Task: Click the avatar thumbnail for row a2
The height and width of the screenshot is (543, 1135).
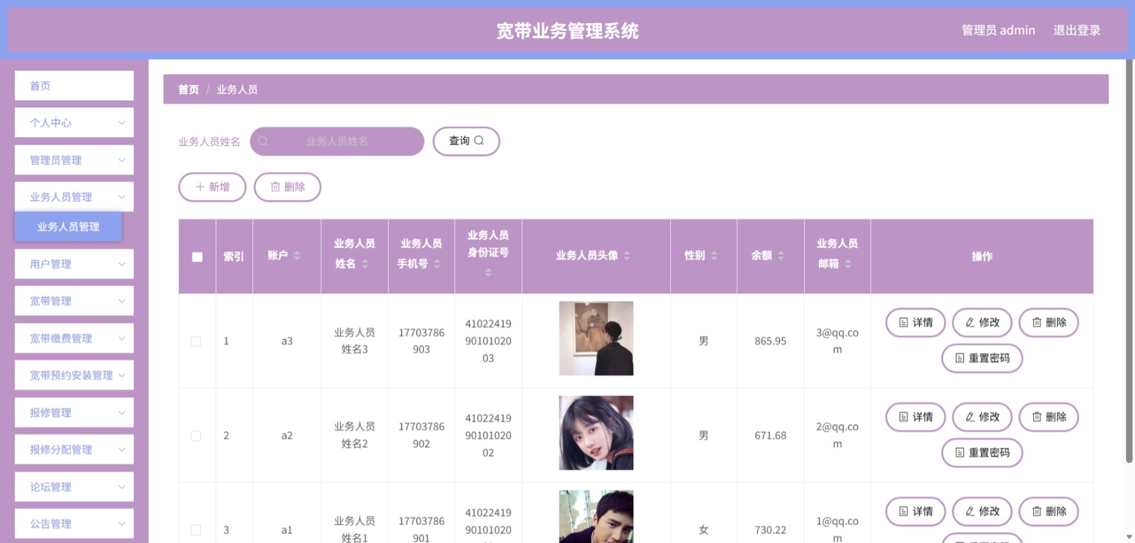Action: tap(596, 433)
